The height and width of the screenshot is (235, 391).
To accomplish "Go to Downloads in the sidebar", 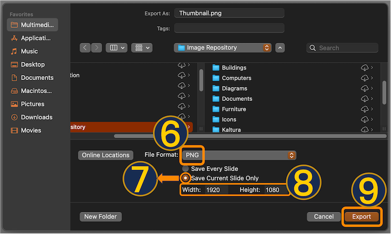I will [x=31, y=117].
